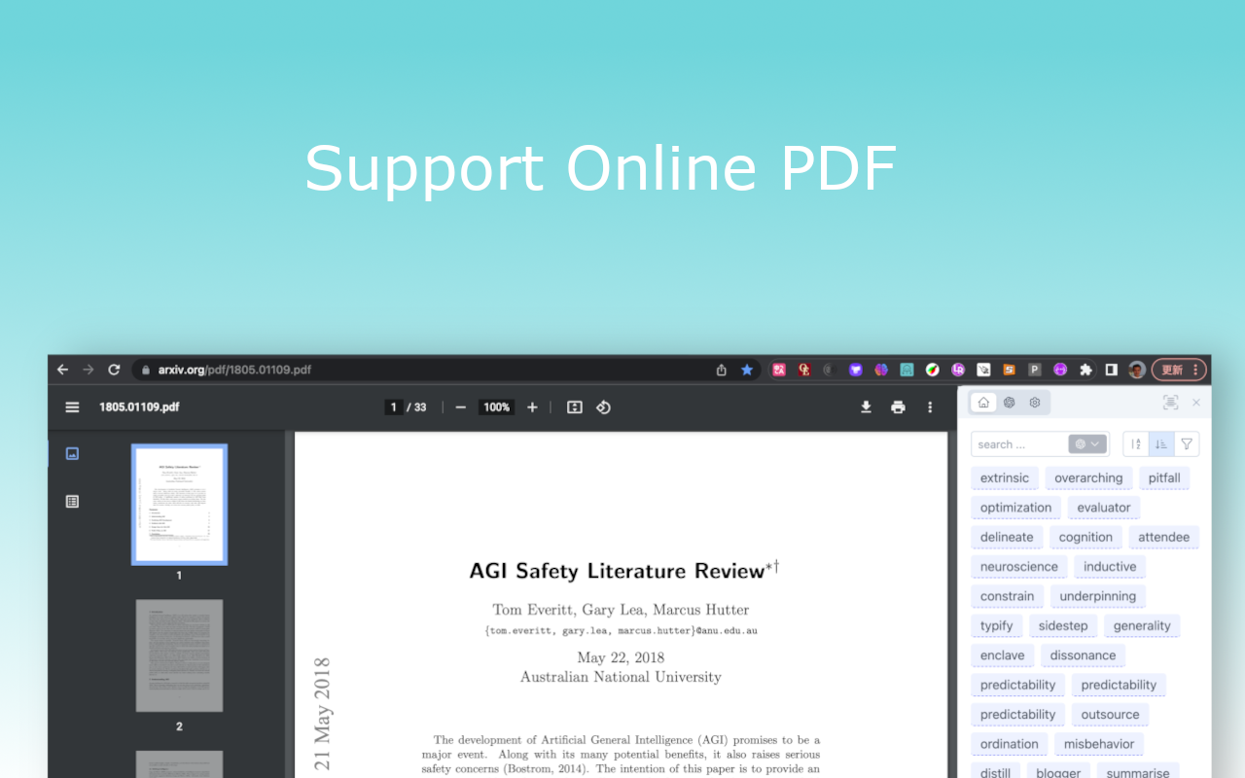Open the search engine dropdown in search box

(1087, 444)
